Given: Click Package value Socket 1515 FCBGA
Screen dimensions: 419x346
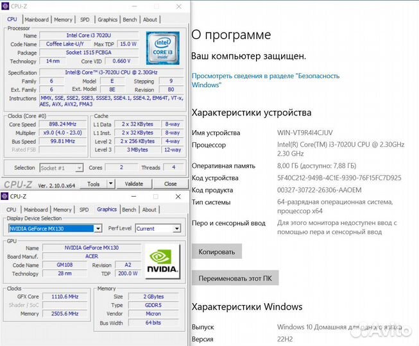Looking at the screenshot, I should coord(89,53).
